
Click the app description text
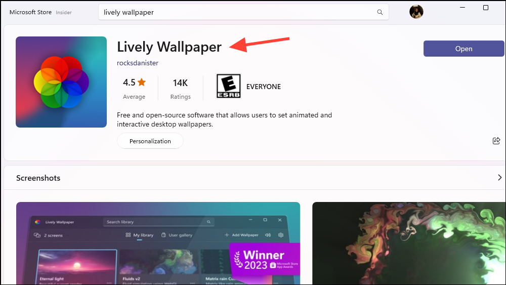coord(224,120)
